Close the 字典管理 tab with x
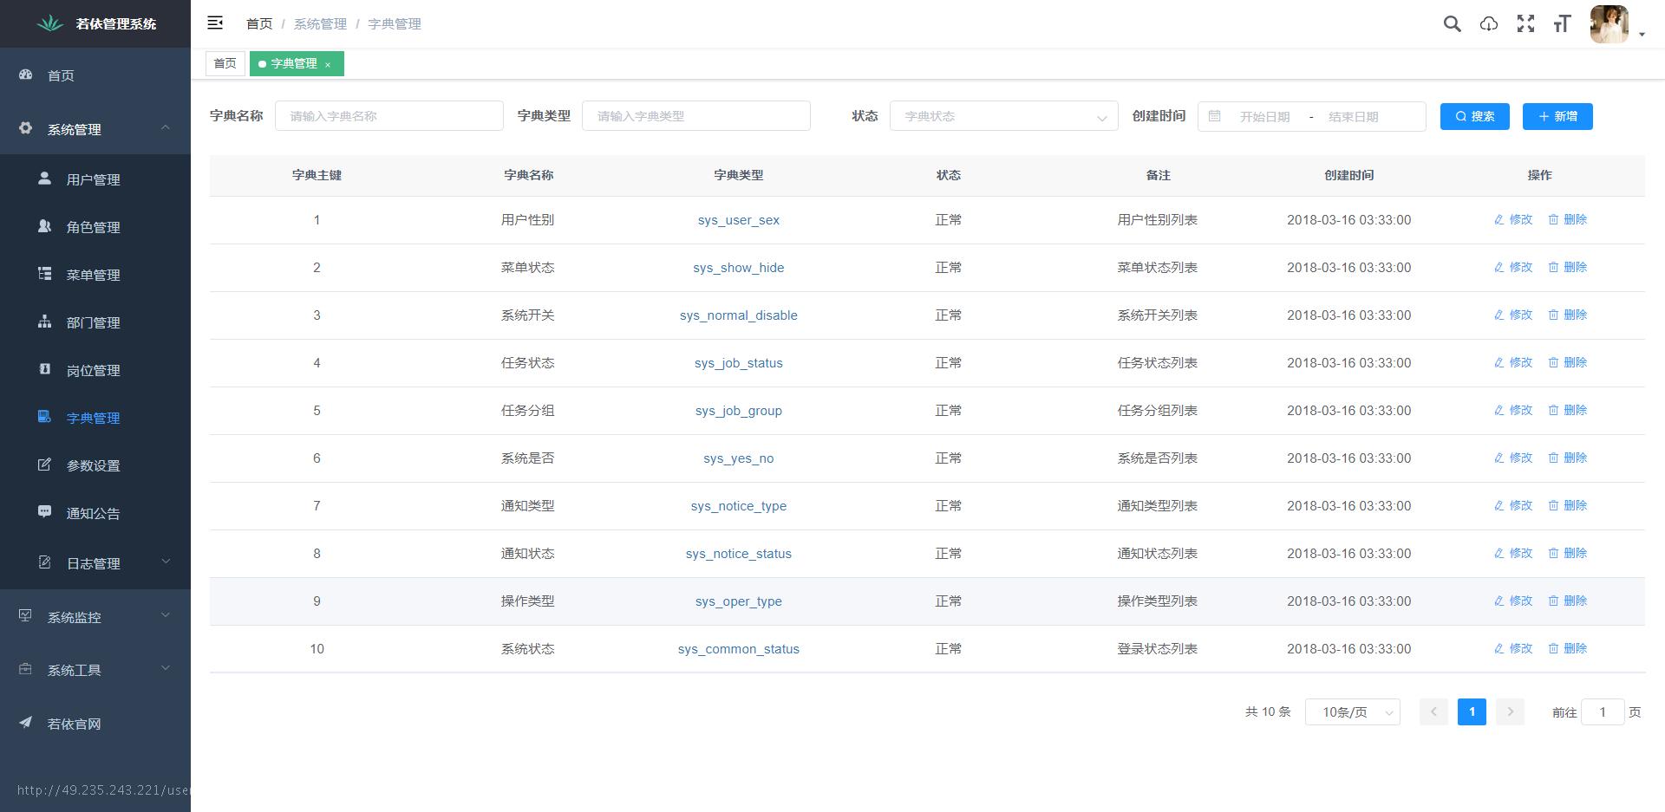 click(x=328, y=64)
